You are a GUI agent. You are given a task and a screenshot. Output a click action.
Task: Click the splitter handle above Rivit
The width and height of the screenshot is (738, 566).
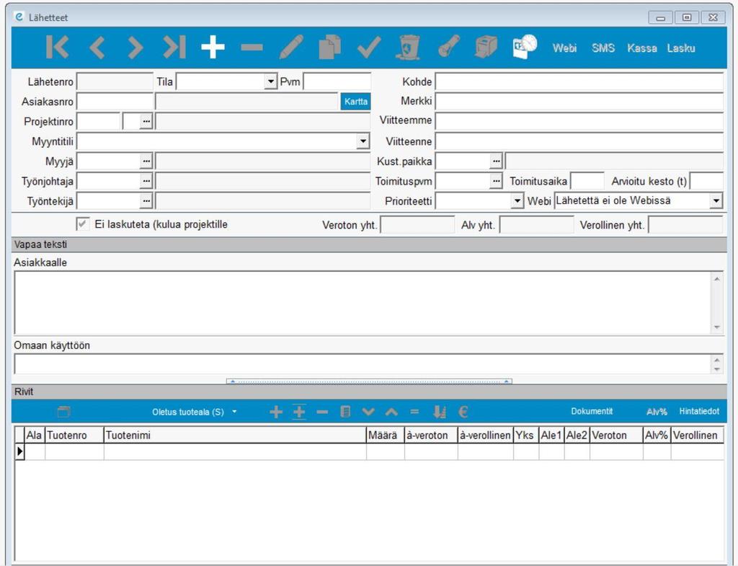[369, 381]
